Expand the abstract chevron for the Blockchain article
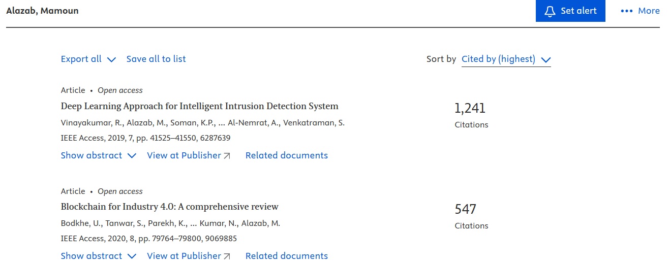The image size is (669, 263). pos(132,256)
